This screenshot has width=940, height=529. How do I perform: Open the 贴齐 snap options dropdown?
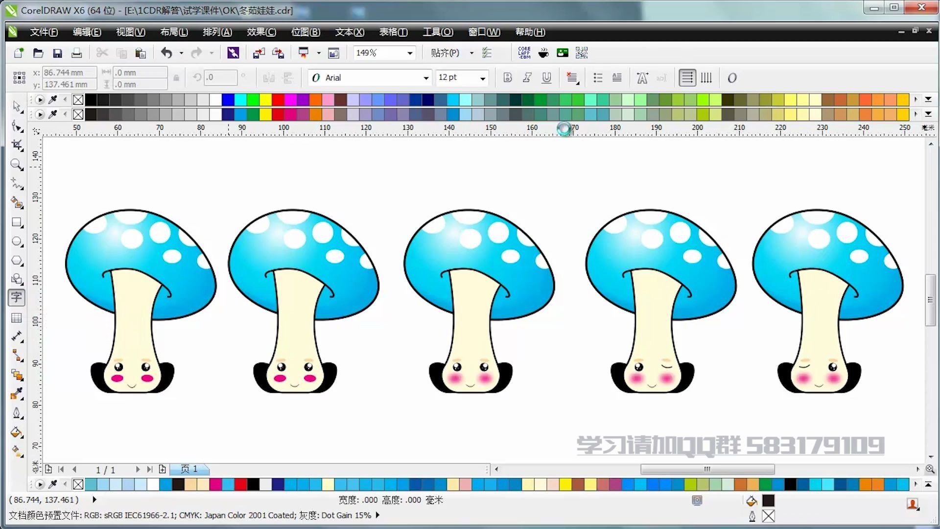coord(471,53)
